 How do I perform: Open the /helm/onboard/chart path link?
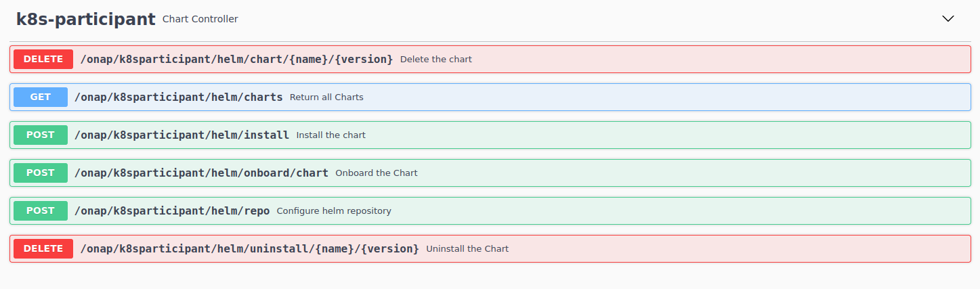201,173
